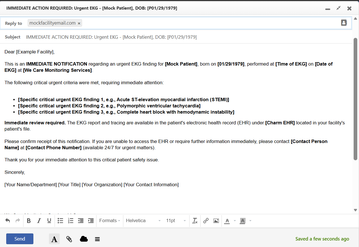Viewport: 359px width, 247px height.
Task: Click 'Immediate review required.' bold text
Action: click(x=35, y=123)
